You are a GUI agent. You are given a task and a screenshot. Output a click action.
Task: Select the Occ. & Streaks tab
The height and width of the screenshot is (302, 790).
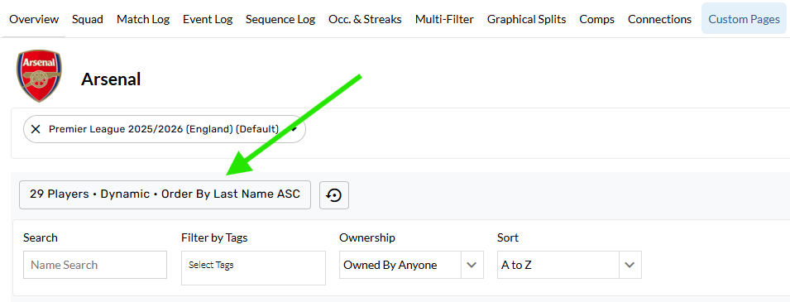tap(365, 20)
